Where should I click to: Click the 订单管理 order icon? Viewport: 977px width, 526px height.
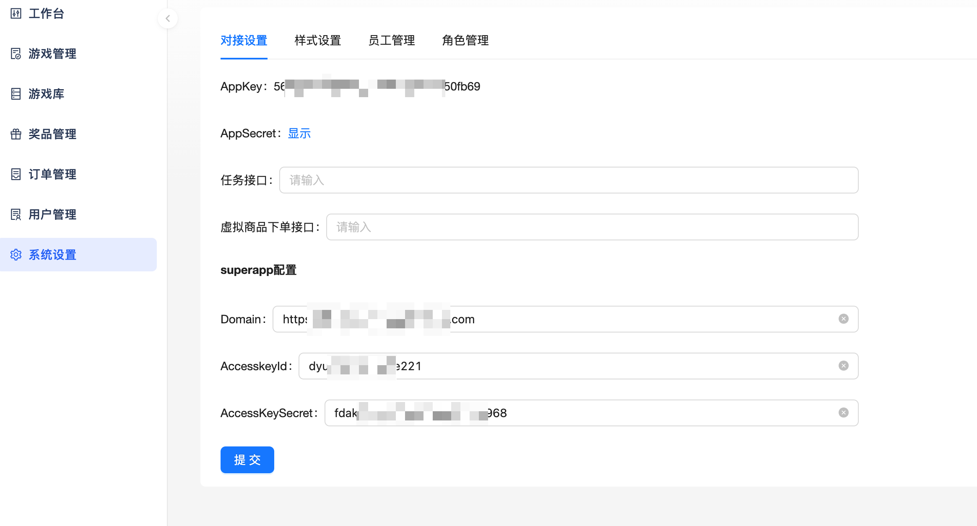tap(16, 174)
